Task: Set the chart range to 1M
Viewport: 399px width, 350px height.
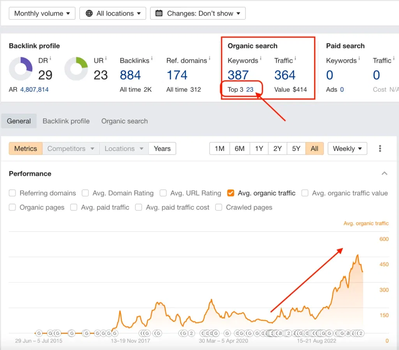Action: [x=219, y=148]
